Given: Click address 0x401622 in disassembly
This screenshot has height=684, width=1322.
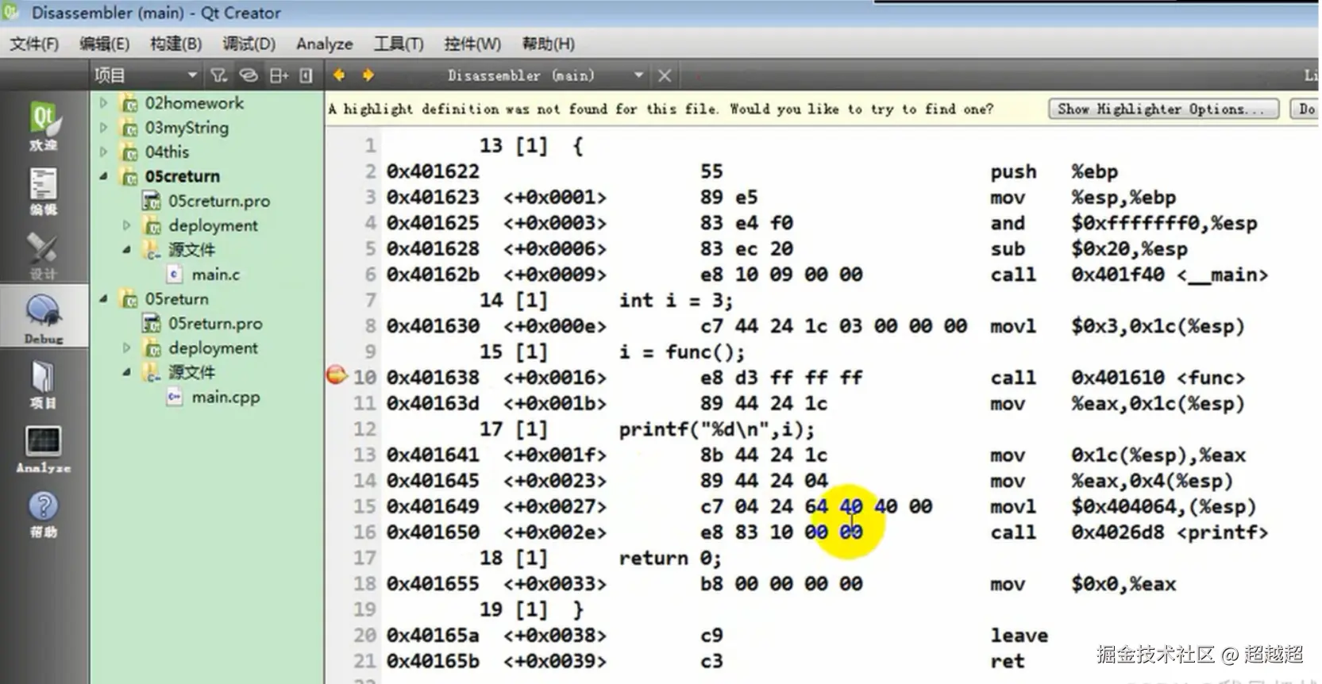Looking at the screenshot, I should (433, 171).
